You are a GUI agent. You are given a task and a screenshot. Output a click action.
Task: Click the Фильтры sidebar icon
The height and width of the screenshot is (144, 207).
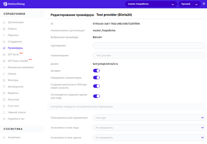[4, 80]
